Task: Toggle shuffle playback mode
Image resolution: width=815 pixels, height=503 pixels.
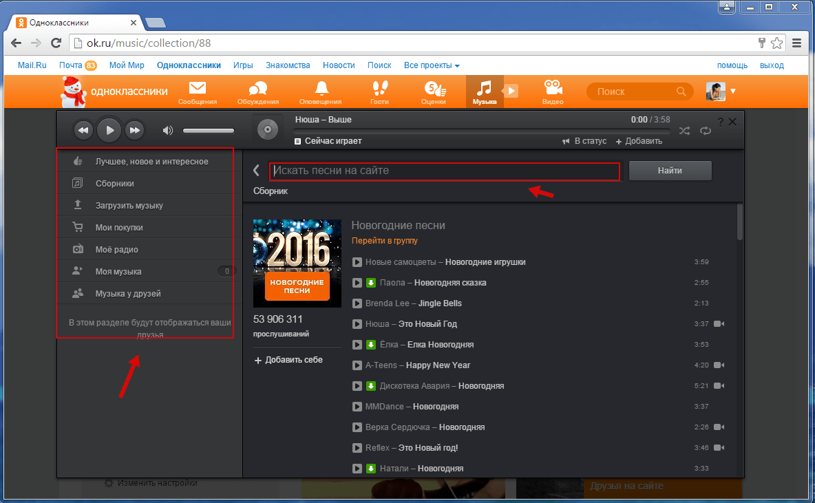Action: tap(684, 131)
